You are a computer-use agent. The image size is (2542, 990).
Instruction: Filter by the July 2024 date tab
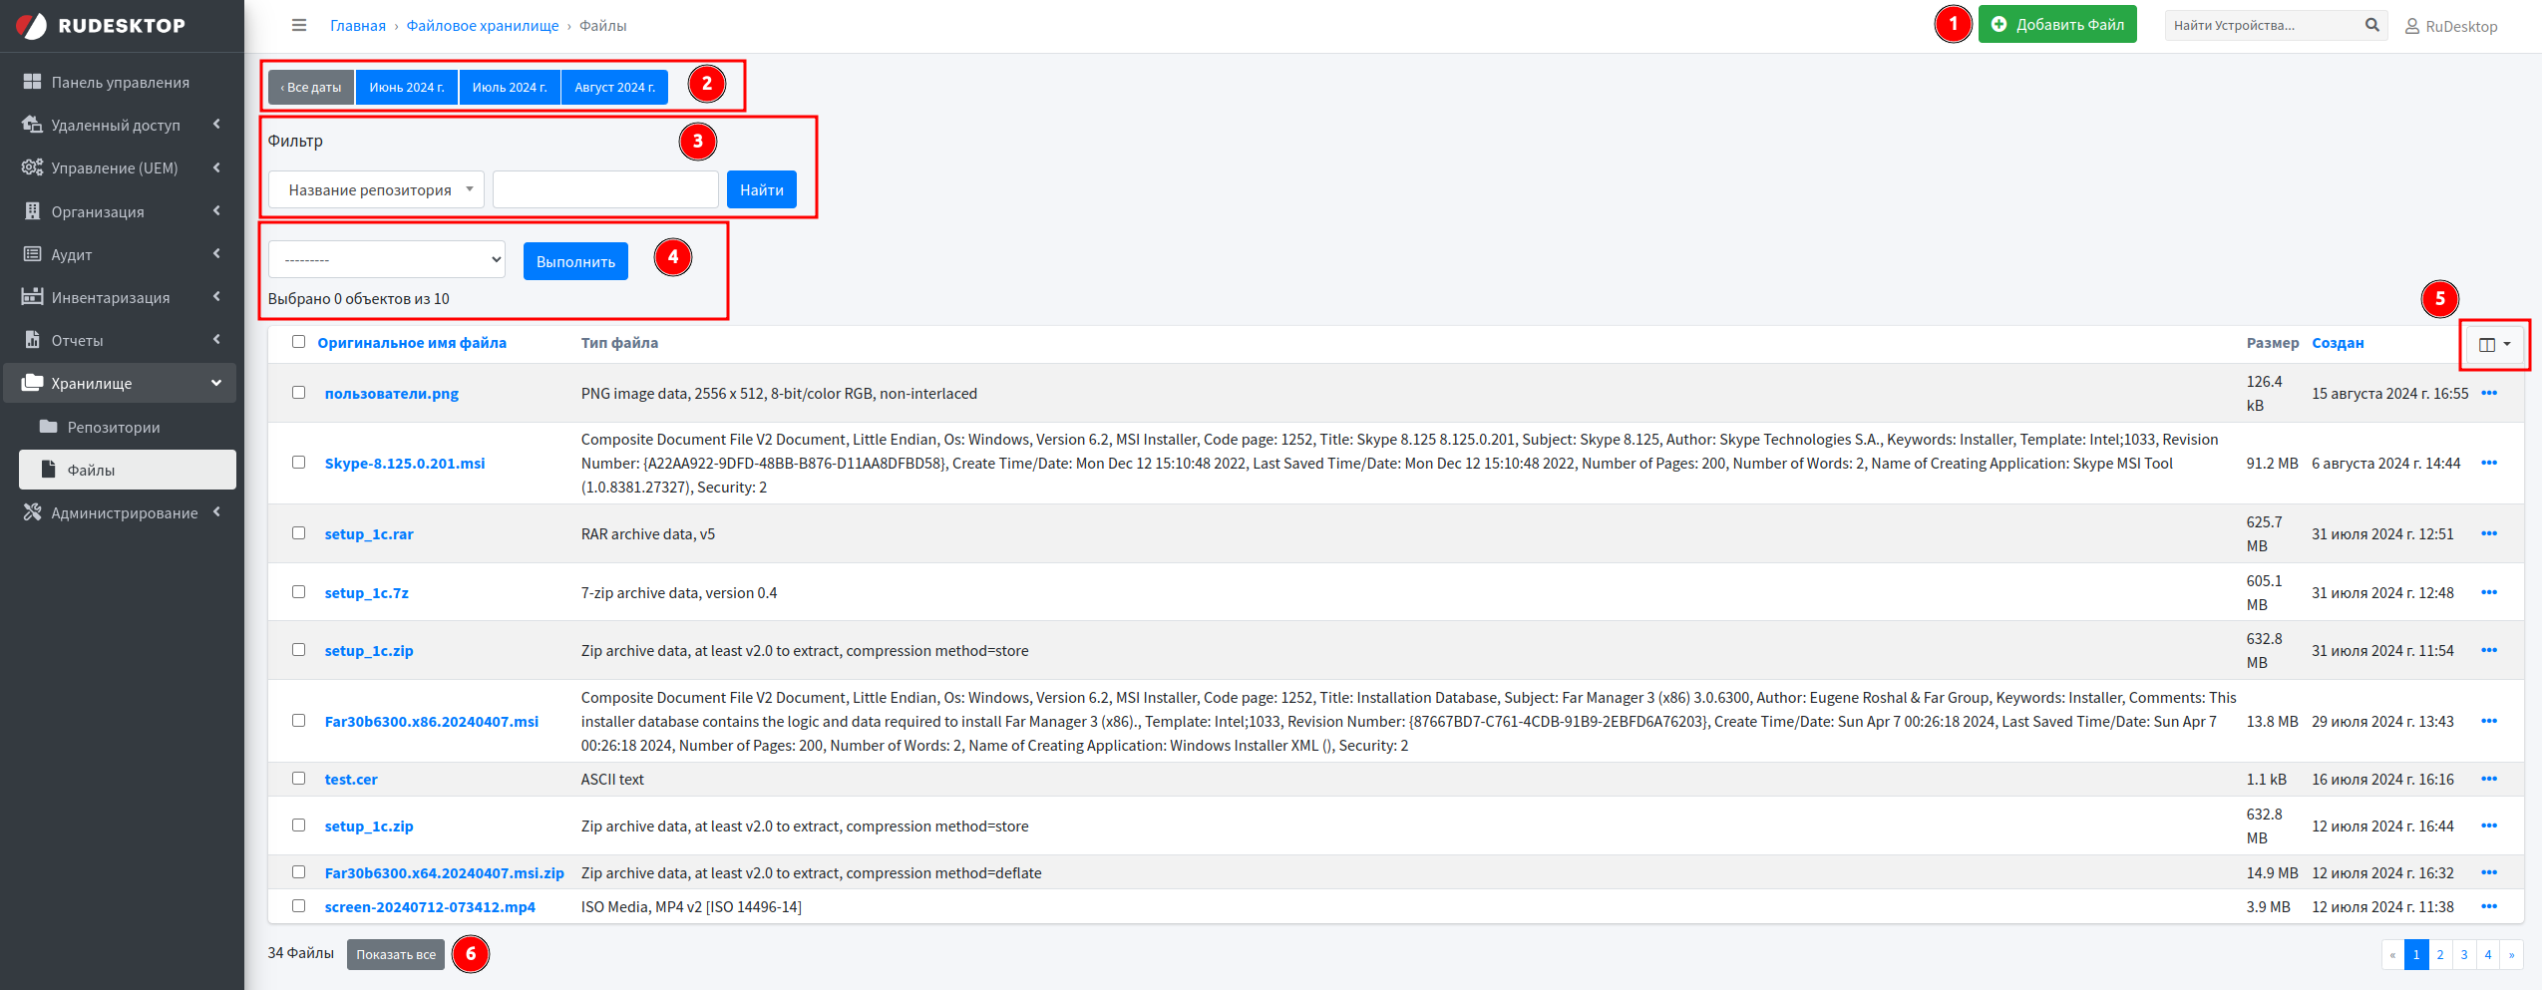[509, 88]
